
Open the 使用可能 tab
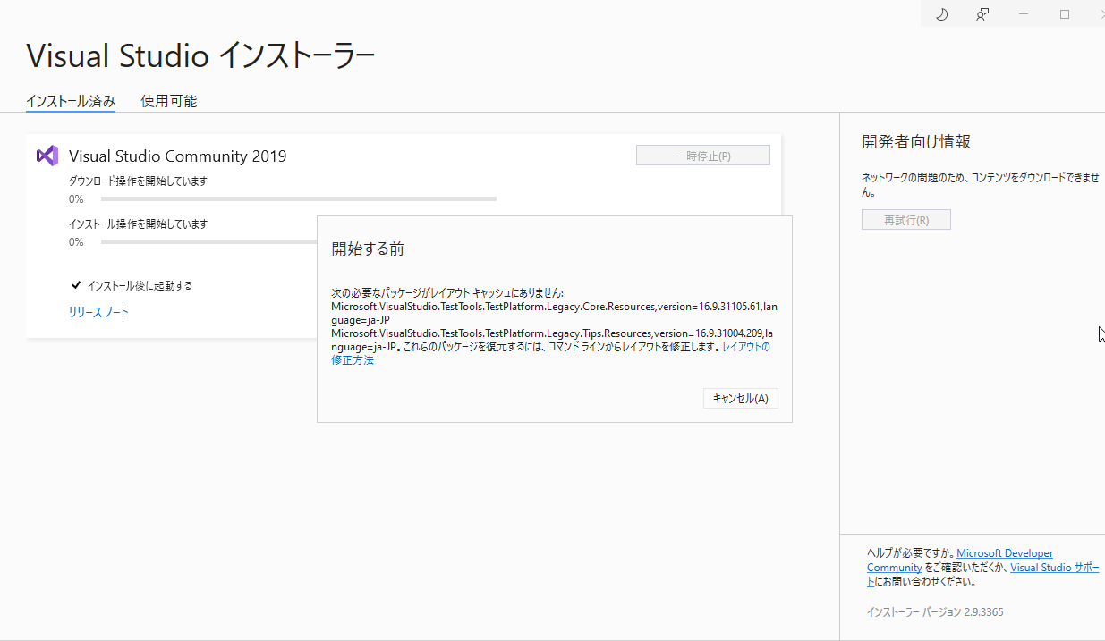(169, 101)
